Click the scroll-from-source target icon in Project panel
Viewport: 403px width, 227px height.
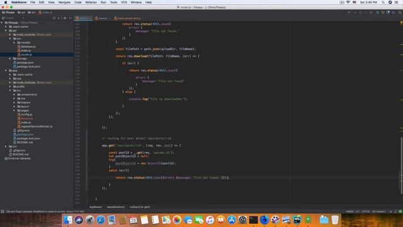[54, 18]
